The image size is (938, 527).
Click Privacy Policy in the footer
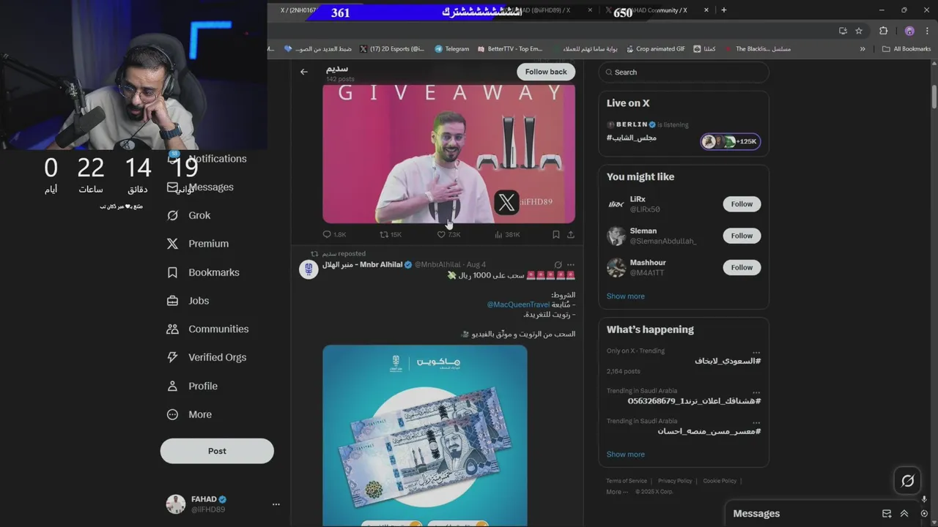(x=675, y=481)
